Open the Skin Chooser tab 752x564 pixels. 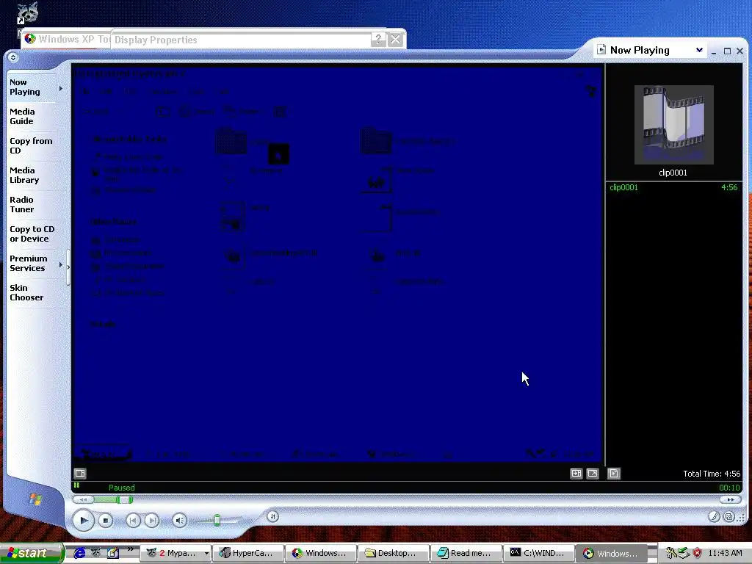(x=32, y=292)
